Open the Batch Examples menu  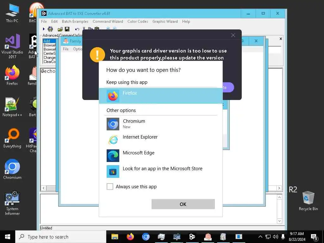(x=75, y=22)
